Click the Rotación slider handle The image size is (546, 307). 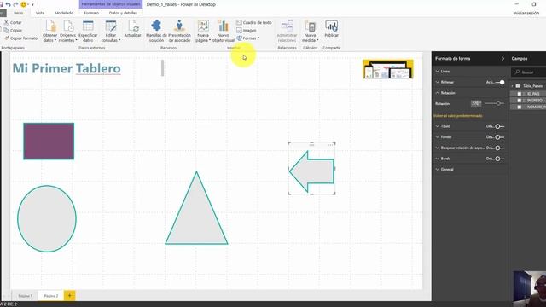(498, 103)
